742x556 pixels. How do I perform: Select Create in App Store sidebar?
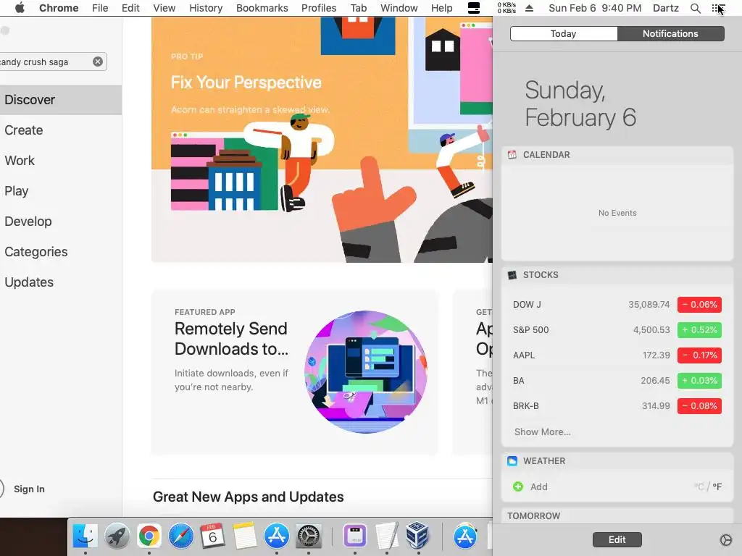tap(61, 130)
